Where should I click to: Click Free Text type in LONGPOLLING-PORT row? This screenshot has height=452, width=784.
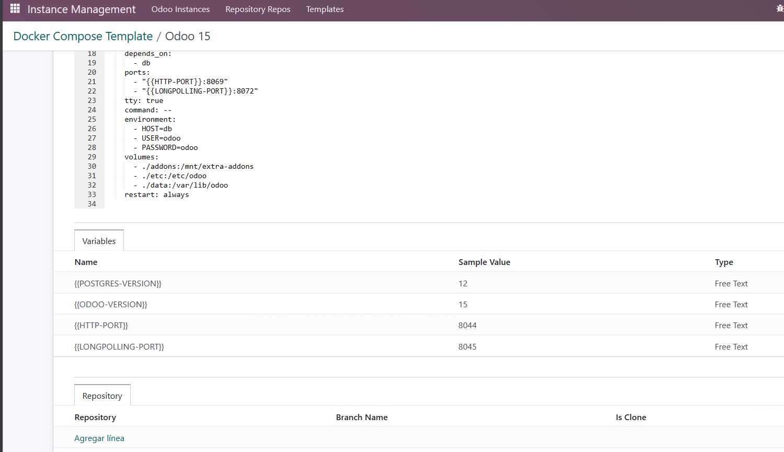pyautogui.click(x=731, y=346)
